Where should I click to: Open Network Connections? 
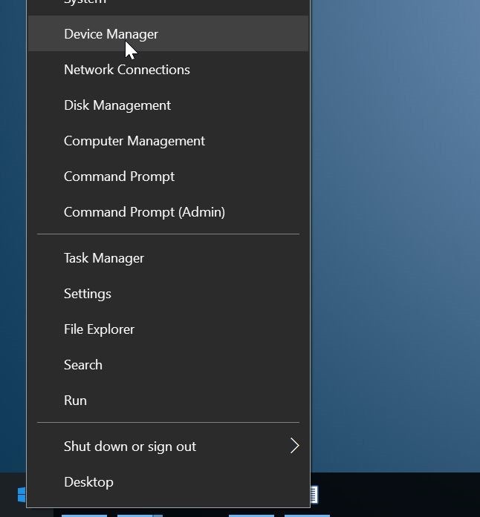coord(127,70)
